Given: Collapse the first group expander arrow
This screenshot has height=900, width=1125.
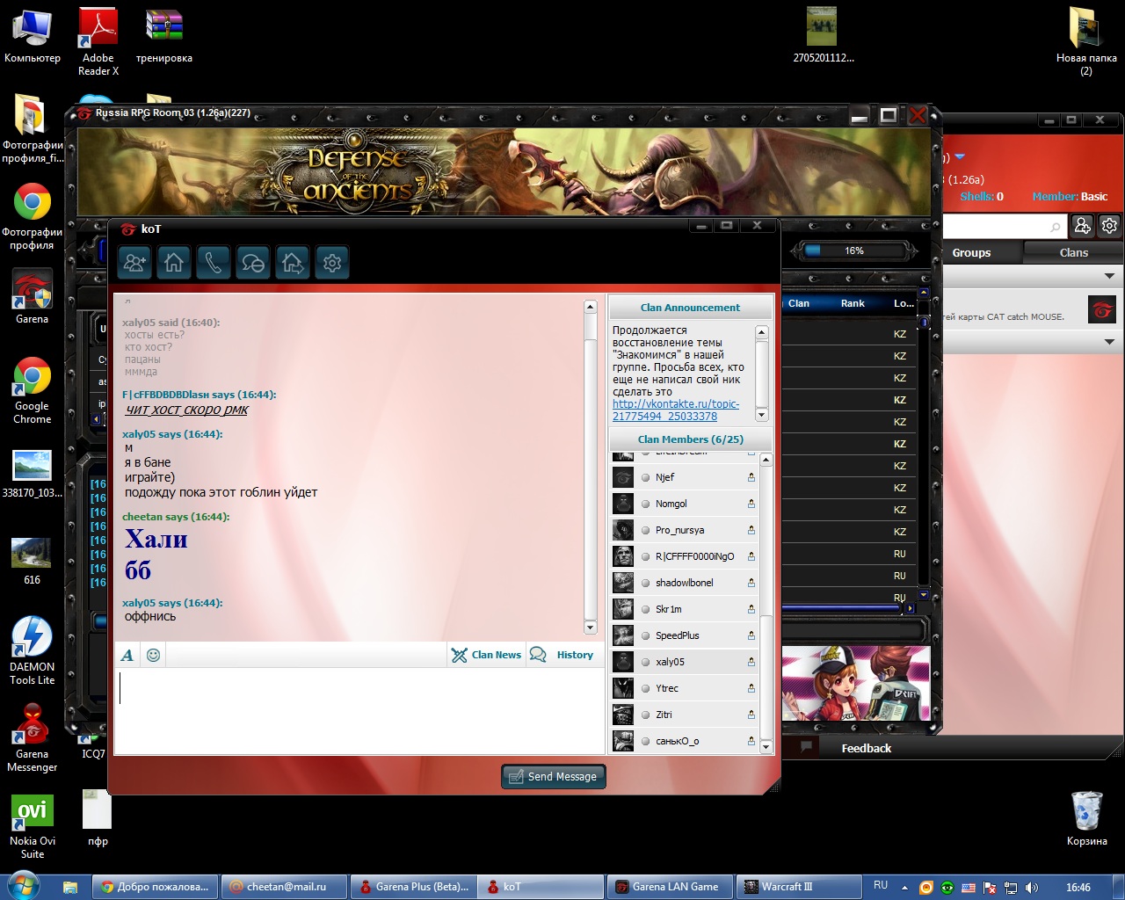Looking at the screenshot, I should pyautogui.click(x=1109, y=276).
